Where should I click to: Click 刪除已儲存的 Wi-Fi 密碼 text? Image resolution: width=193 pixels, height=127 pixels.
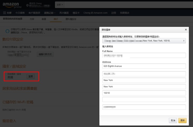tap(14, 110)
